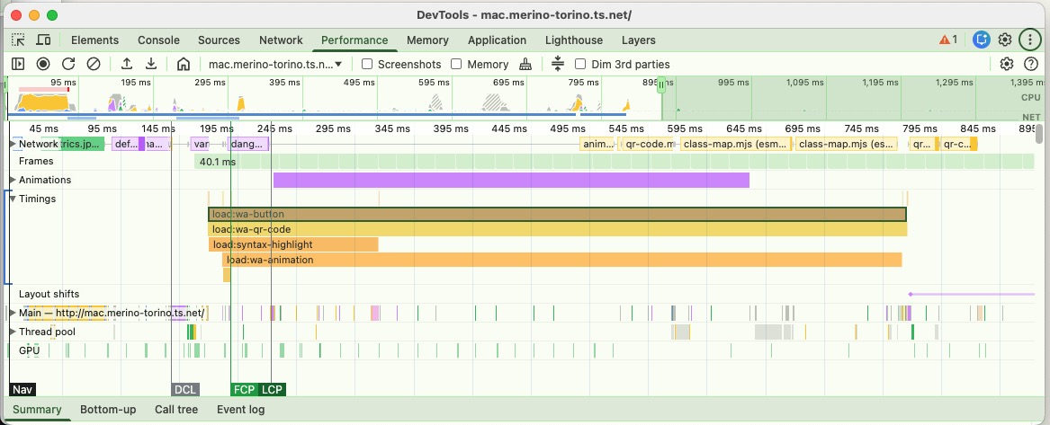Open the Performance help question mark icon
This screenshot has width=1050, height=425.
pyautogui.click(x=1031, y=64)
